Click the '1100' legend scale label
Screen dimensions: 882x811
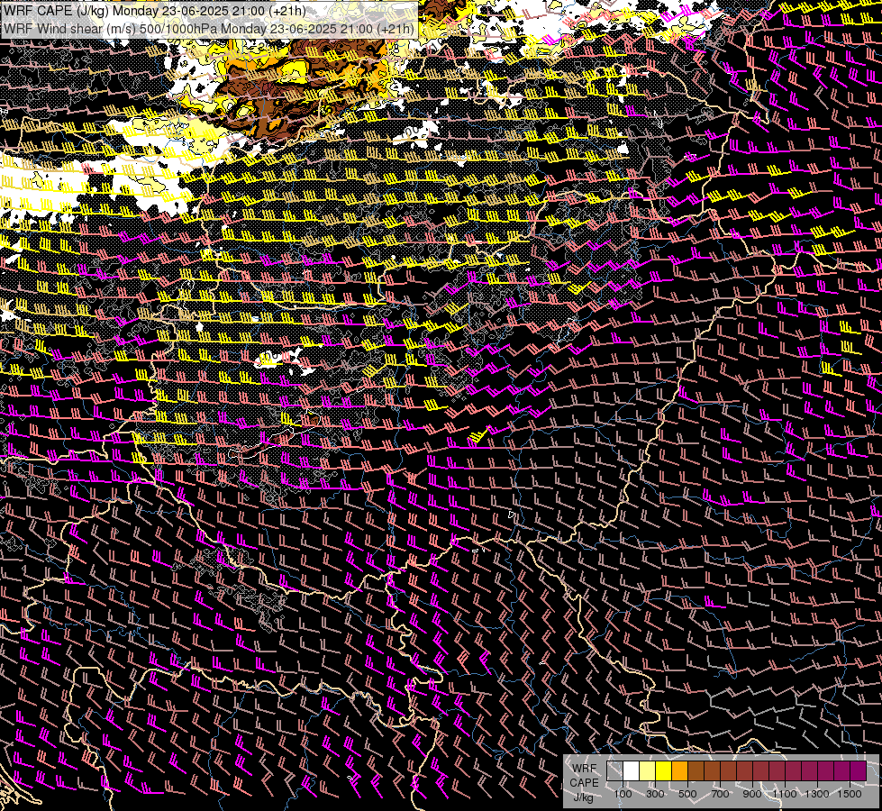tap(785, 794)
